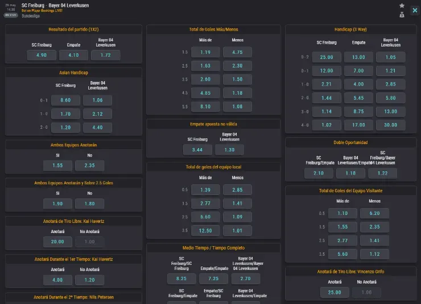The image size is (421, 304).
Task: Select Vincenzo Grifo free kick Anotará 25.00
Action: (x=335, y=292)
